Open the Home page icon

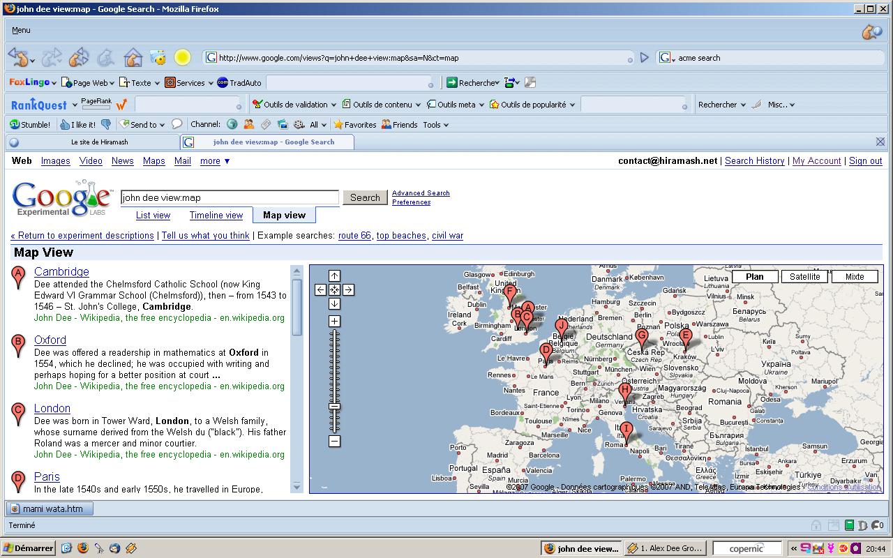(133, 57)
